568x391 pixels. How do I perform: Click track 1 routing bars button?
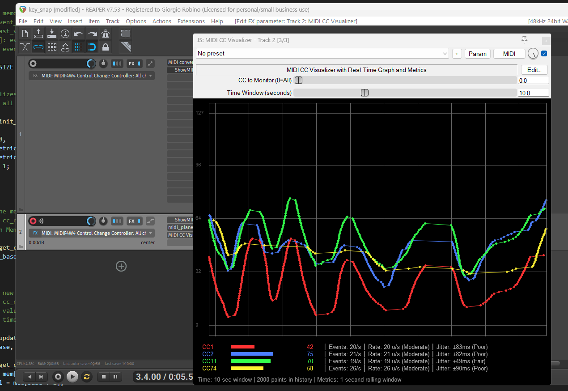[x=117, y=64]
